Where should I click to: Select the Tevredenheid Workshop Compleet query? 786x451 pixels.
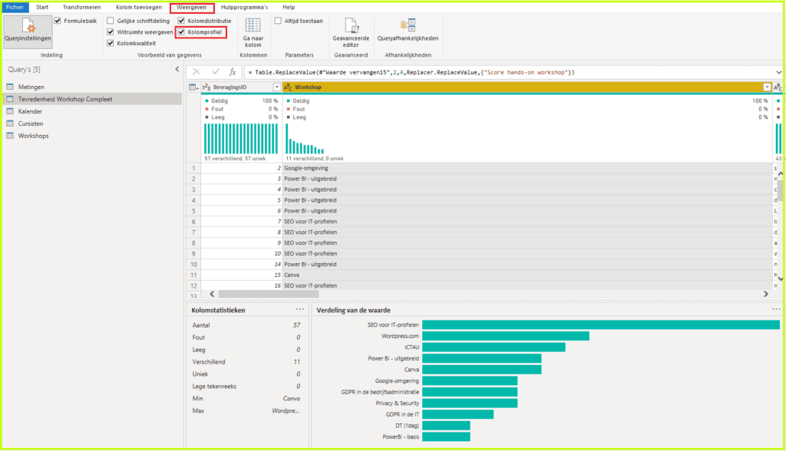click(92, 99)
